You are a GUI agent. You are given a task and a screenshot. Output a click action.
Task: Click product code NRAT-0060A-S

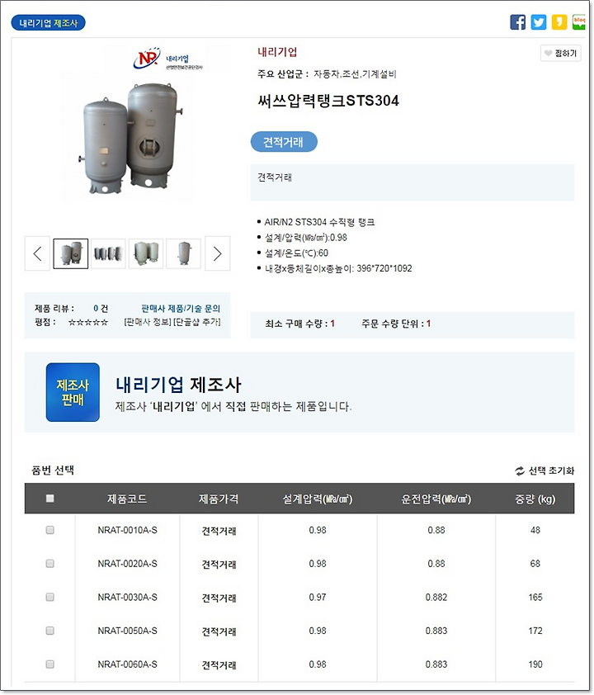tap(128, 664)
